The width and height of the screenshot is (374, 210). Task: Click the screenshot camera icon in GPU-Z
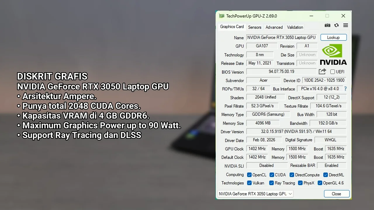(x=328, y=25)
